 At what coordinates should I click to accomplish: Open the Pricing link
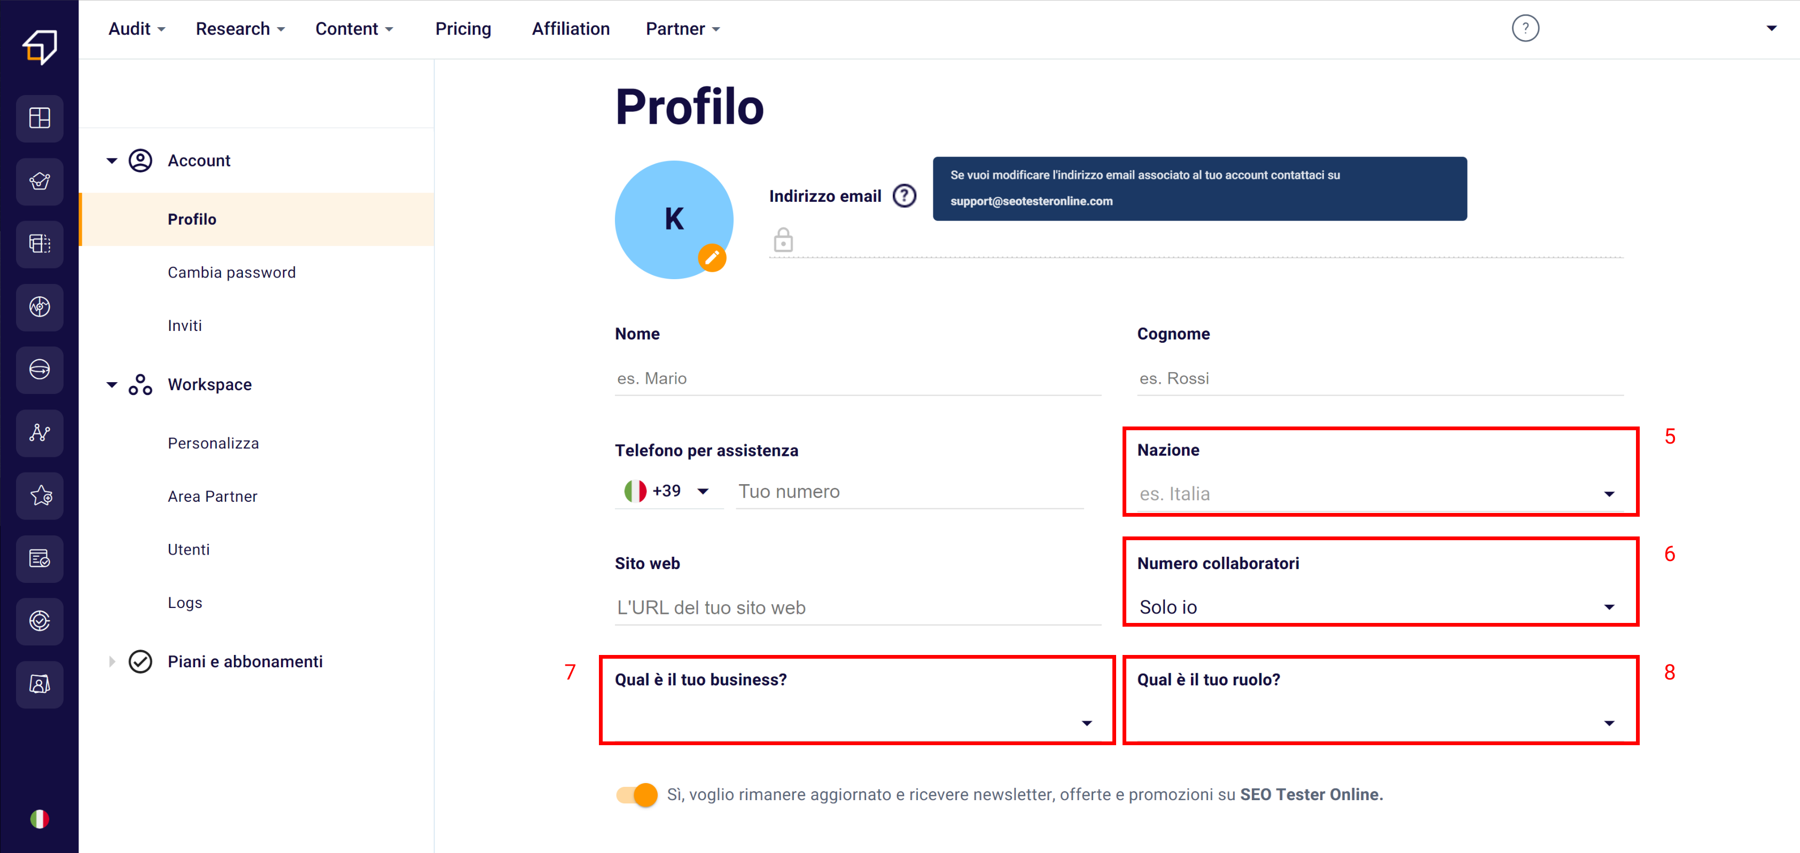point(463,29)
